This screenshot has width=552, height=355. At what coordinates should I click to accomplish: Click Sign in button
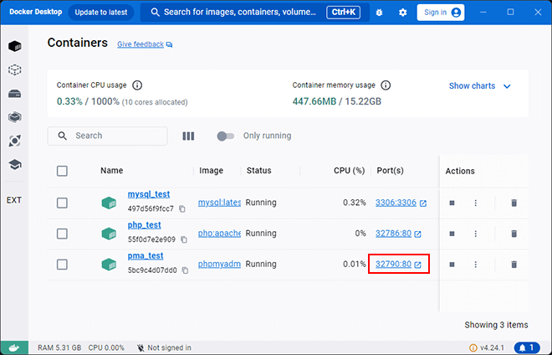(x=441, y=13)
